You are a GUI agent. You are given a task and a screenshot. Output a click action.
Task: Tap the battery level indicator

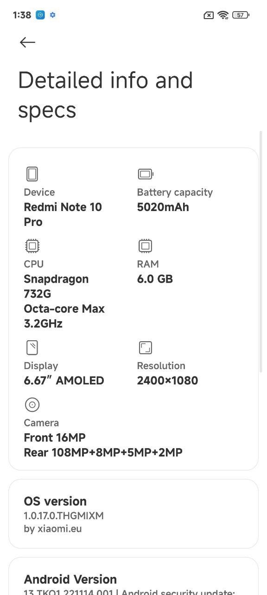(x=241, y=15)
